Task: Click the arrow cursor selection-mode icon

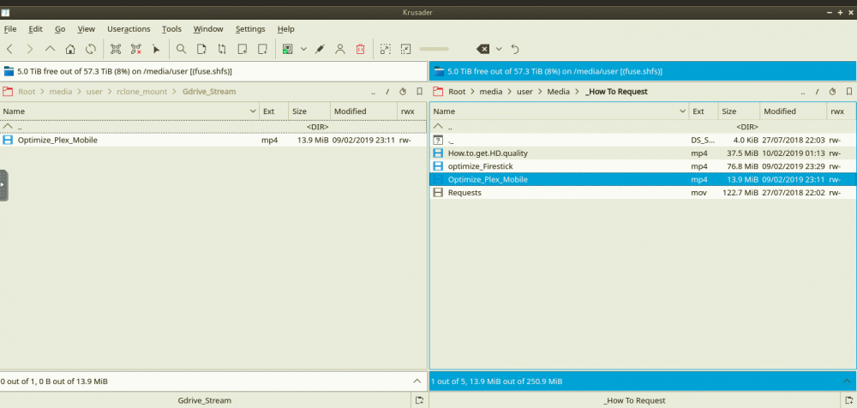Action: pos(156,49)
